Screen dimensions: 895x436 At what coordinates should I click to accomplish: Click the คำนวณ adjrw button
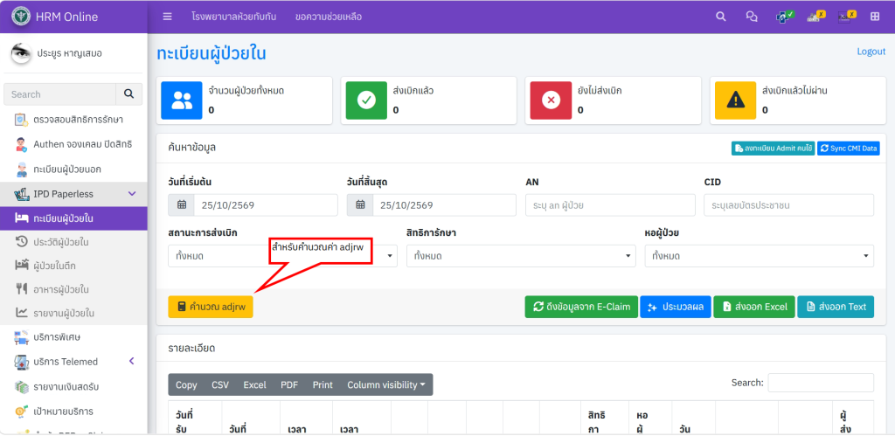point(211,307)
